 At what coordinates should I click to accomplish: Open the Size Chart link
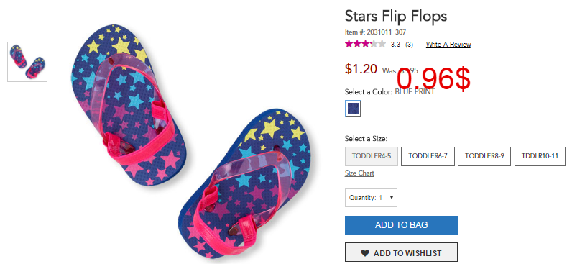click(x=359, y=173)
